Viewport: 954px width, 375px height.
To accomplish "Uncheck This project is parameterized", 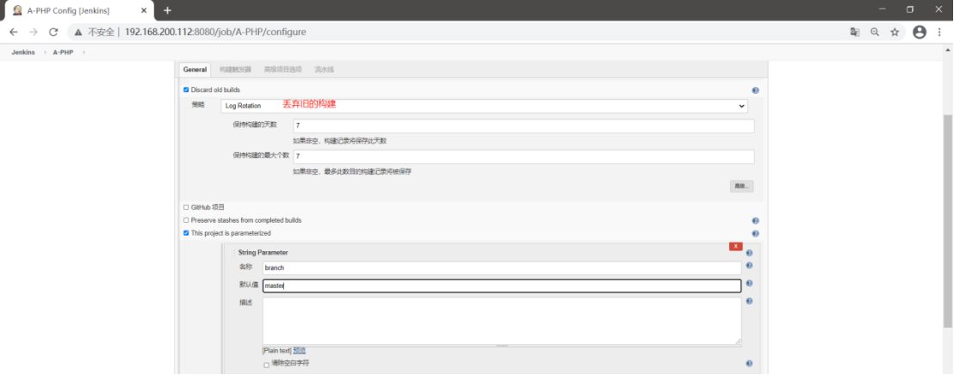I will point(186,233).
